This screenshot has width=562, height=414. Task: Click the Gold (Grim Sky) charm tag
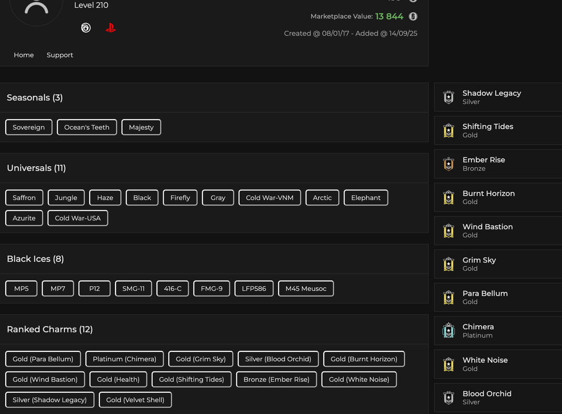point(201,359)
